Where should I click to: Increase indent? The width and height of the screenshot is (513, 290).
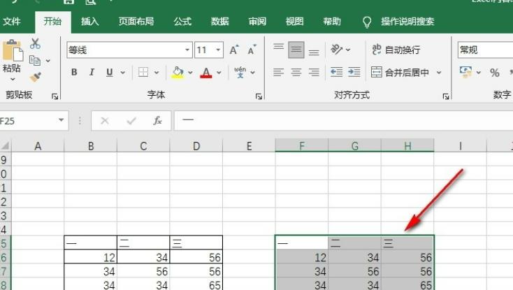click(x=354, y=72)
